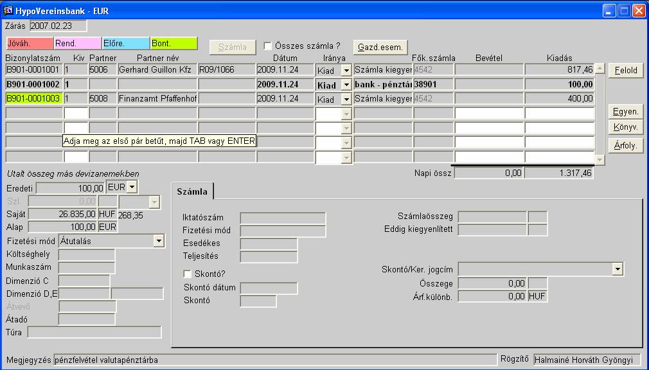The width and height of the screenshot is (649, 370).
Task: Select the blue Előre. status swatch
Action: [126, 43]
